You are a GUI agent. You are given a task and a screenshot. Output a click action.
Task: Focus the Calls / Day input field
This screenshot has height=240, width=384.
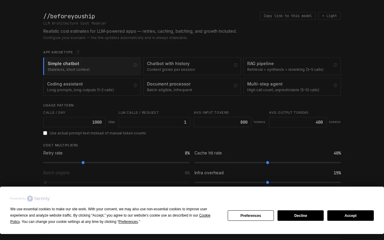point(74,122)
